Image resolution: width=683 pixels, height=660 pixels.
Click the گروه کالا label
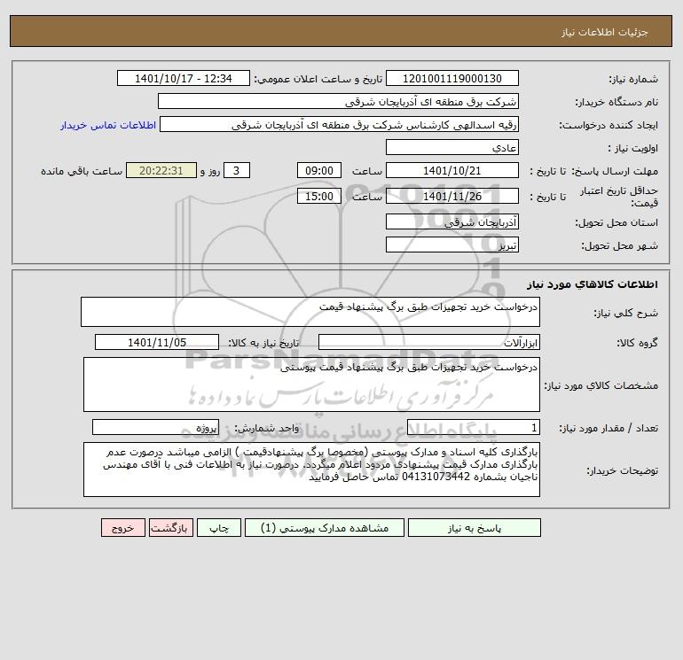pos(637,343)
